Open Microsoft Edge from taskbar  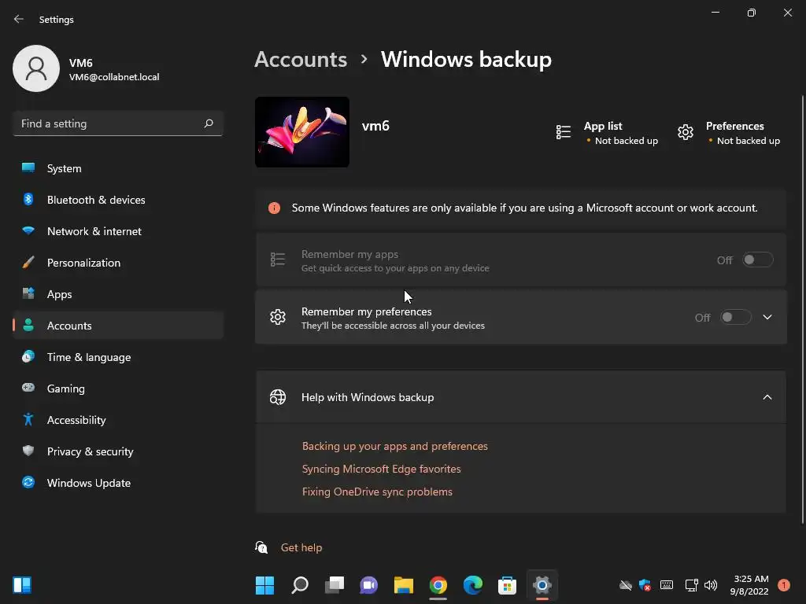click(x=472, y=585)
